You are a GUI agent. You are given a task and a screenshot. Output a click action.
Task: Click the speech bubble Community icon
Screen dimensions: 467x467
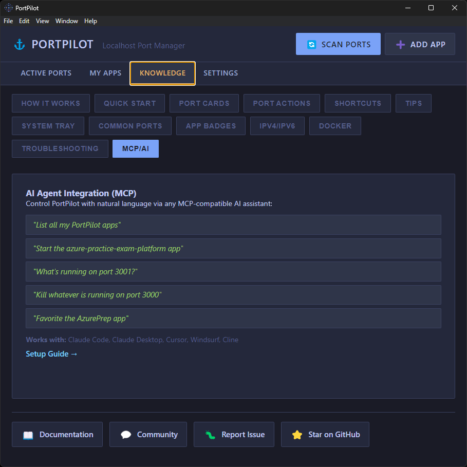pyautogui.click(x=126, y=435)
